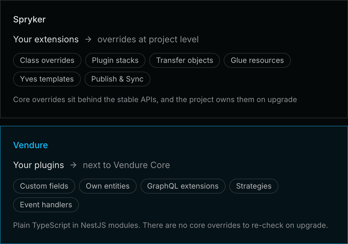Click the 'Plain TypeScript in NestJS' sentence
348x244 pixels.
point(171,225)
